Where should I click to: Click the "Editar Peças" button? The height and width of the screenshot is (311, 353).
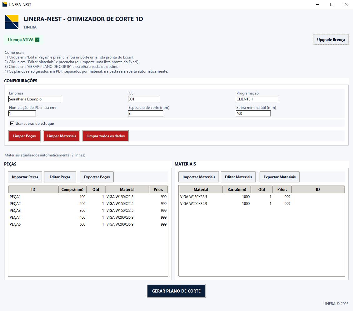60,177
